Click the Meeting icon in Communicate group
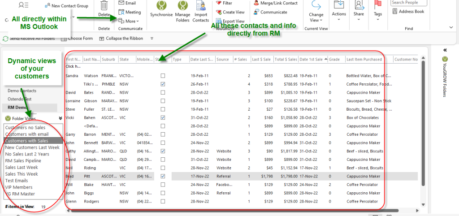 (129, 12)
